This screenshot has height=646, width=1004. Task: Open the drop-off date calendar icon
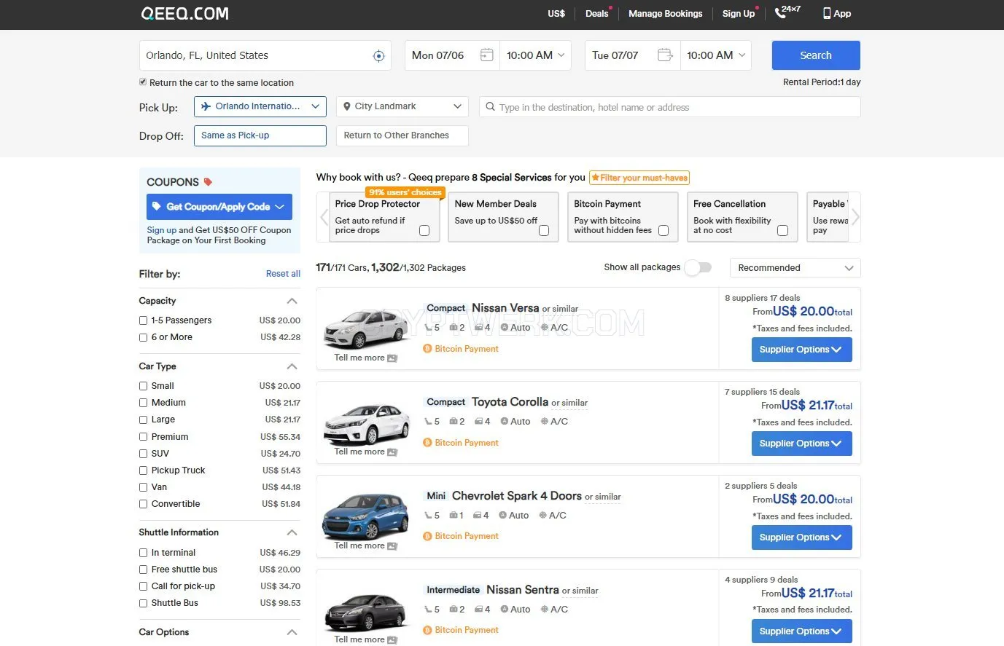click(664, 55)
